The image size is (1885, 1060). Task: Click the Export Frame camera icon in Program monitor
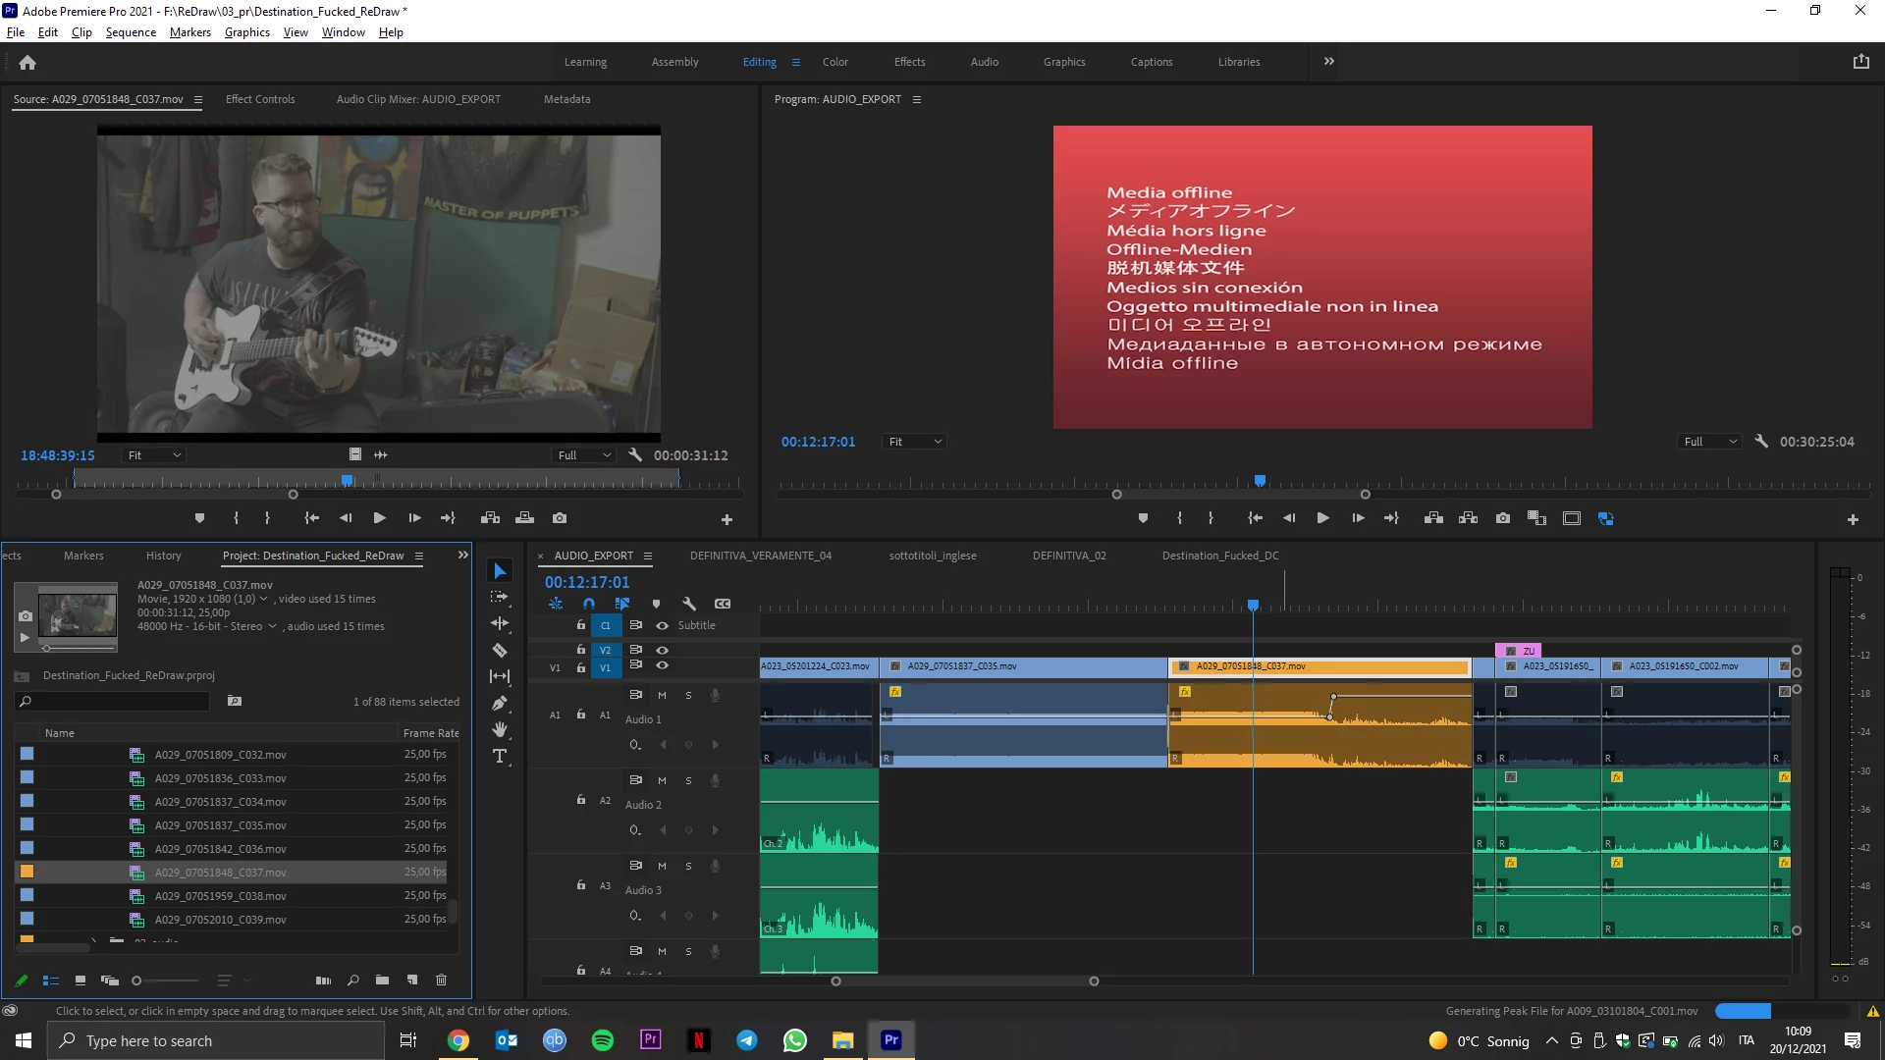pyautogui.click(x=1503, y=518)
